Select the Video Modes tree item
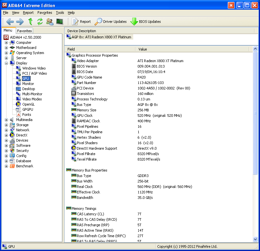This screenshot has height=251, width=260. click(32, 99)
